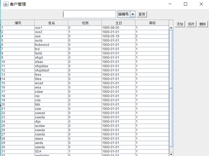Click the table scrollbar down arrow
This screenshot has width=209, height=156.
171,154
